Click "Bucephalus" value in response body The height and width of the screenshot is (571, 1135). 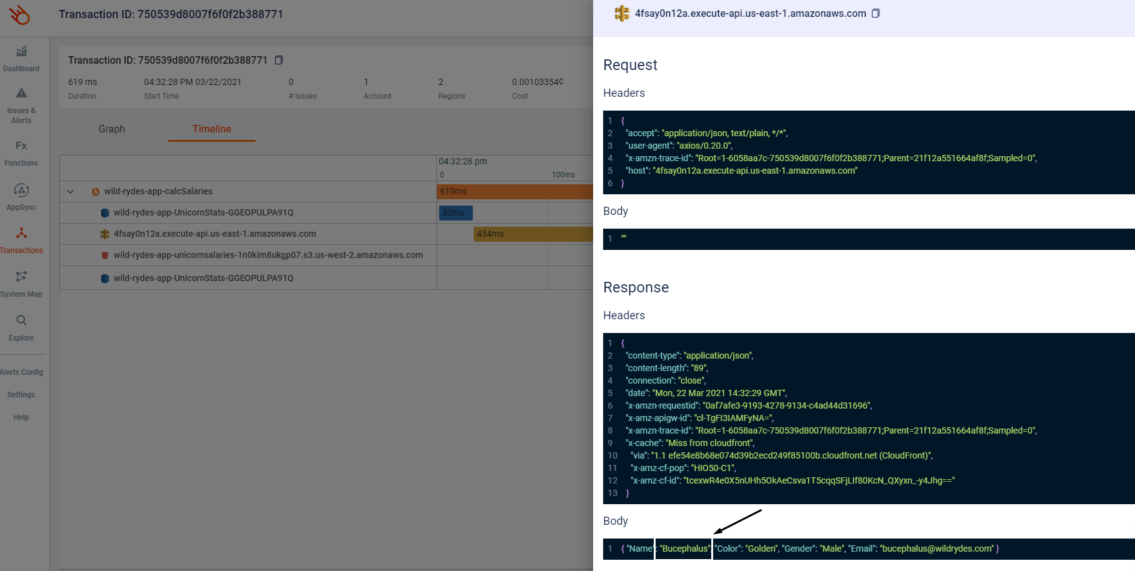685,549
